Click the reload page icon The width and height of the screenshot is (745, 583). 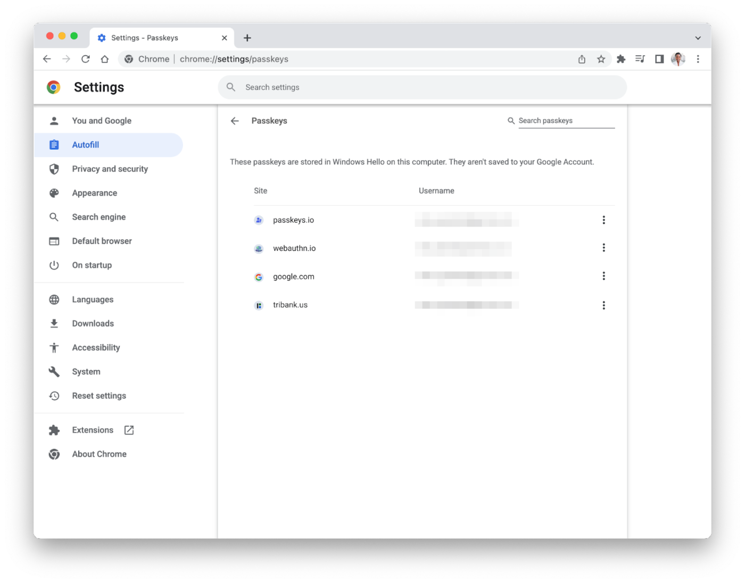[85, 59]
